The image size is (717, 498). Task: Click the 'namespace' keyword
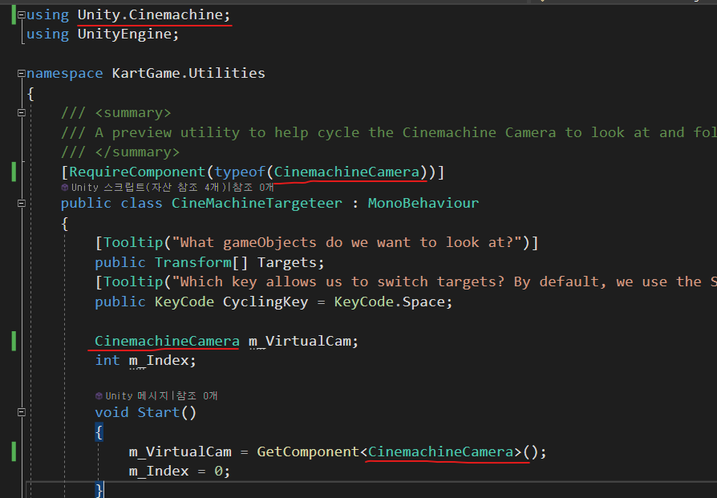[x=64, y=73]
